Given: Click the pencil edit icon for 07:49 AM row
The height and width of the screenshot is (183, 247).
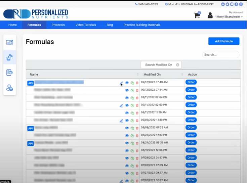Looking at the screenshot, I should tap(121, 83).
